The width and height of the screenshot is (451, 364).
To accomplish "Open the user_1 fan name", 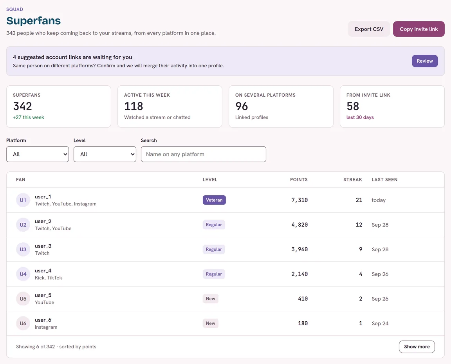I will tap(43, 196).
